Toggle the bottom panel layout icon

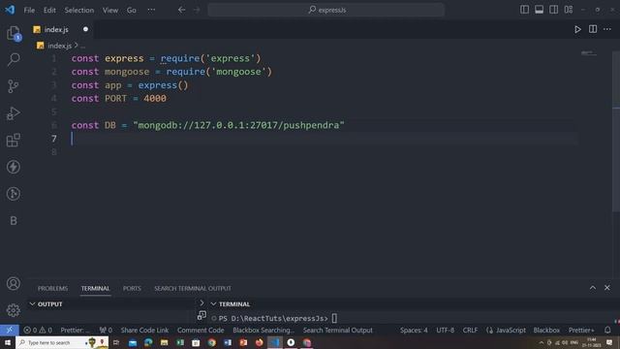[539, 10]
